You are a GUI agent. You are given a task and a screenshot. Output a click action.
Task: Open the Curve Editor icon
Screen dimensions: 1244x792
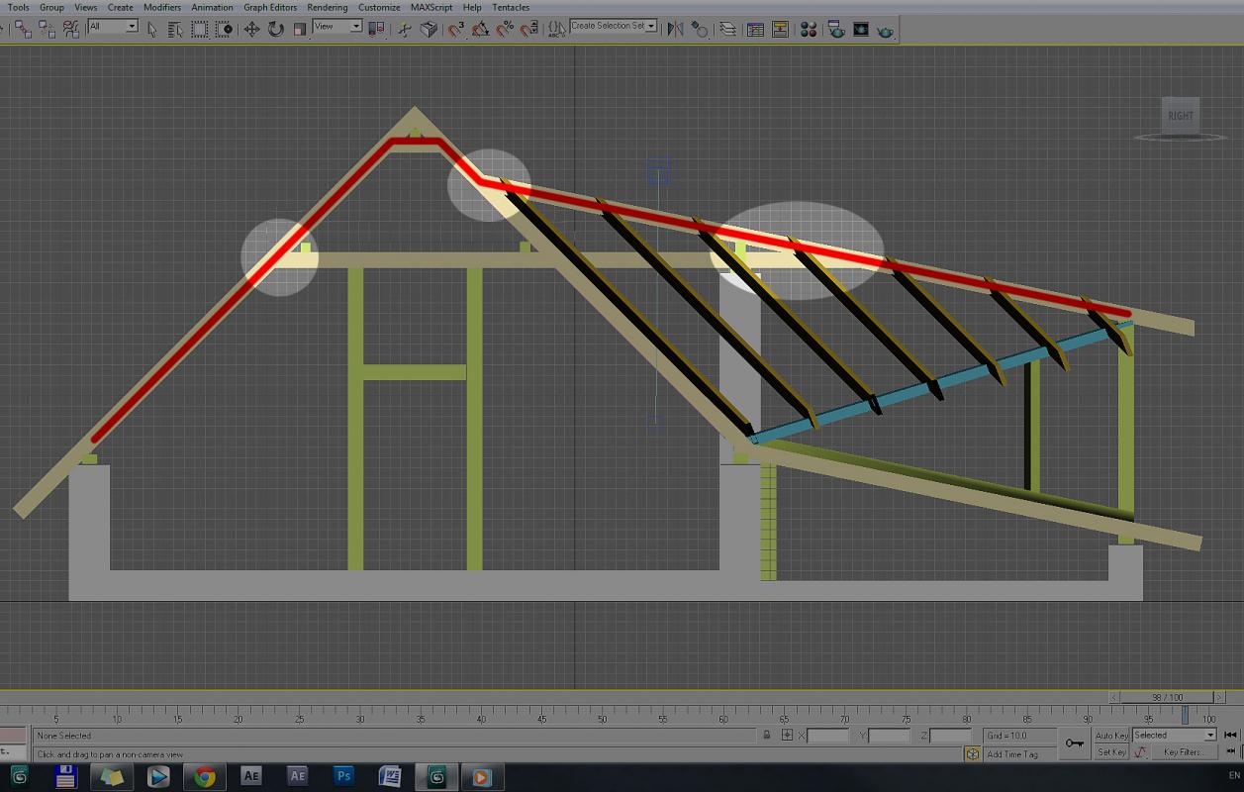pos(755,30)
